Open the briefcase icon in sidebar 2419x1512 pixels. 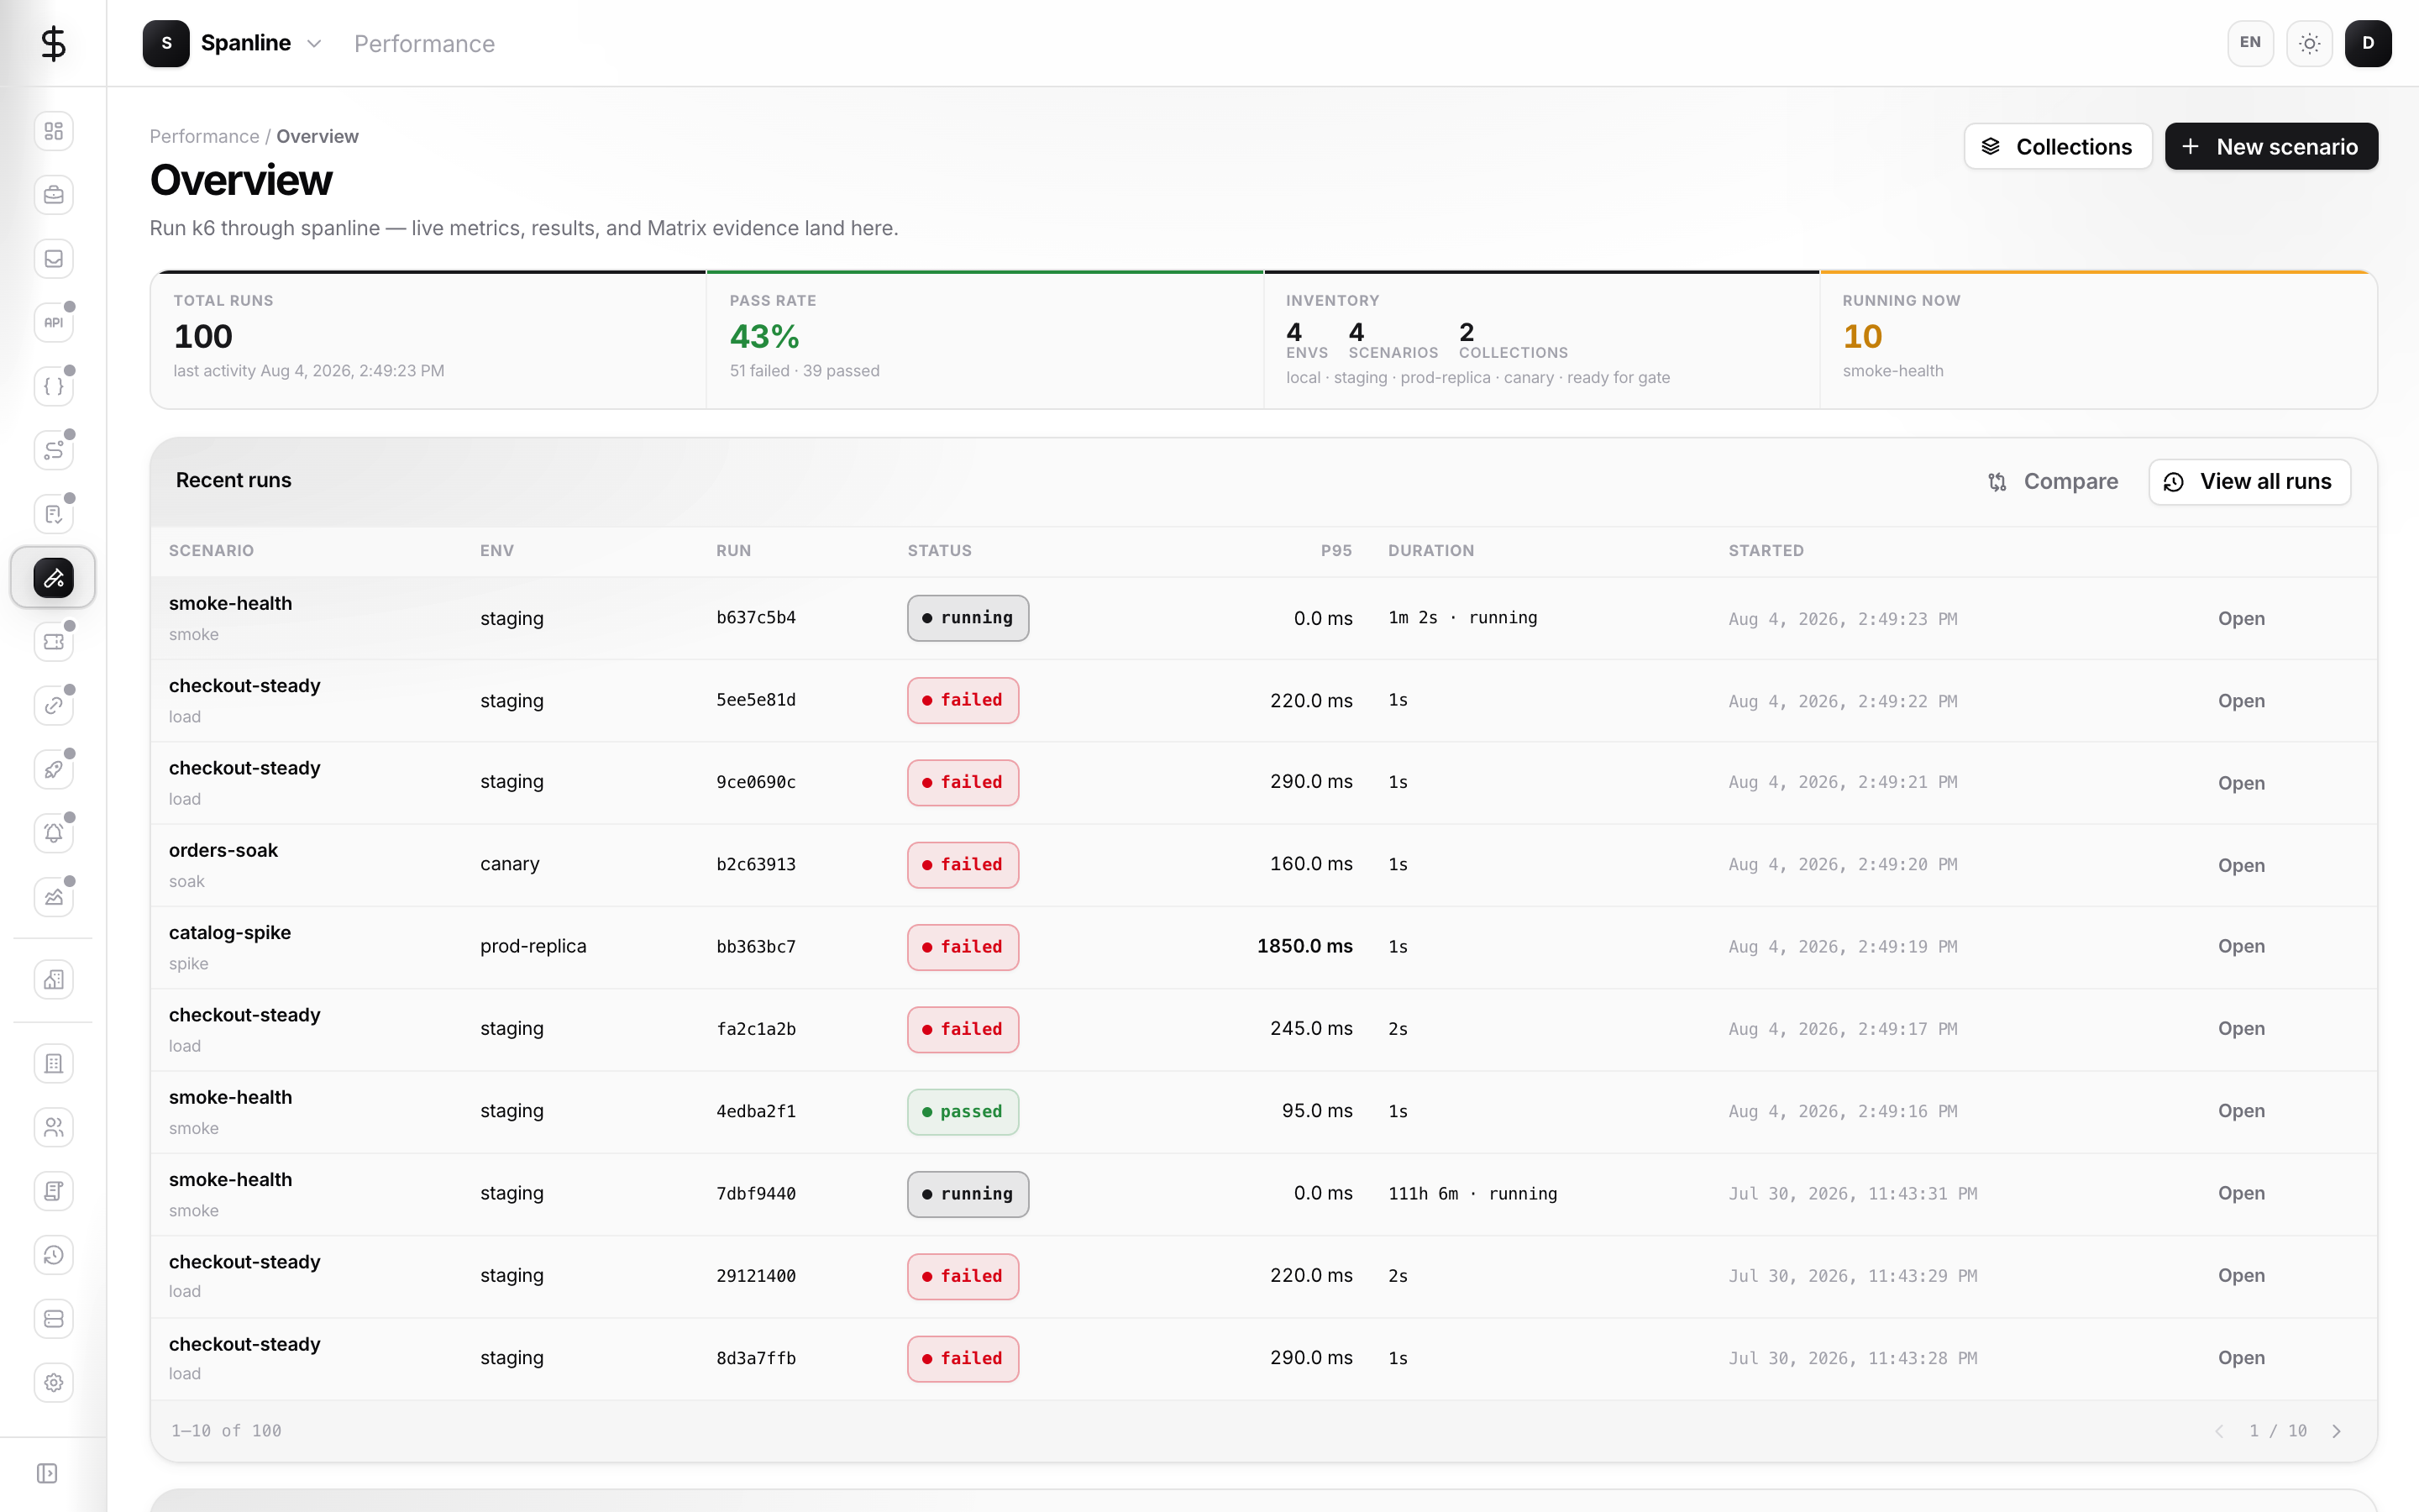coord(54,195)
